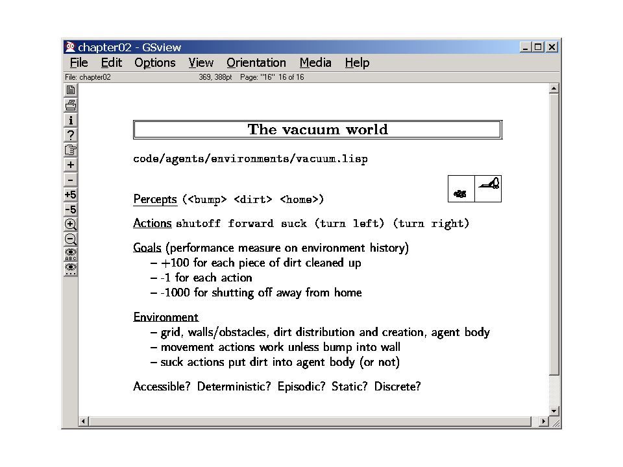Click the 'The vacuum world' slide title
This screenshot has width=623, height=467.
[317, 130]
